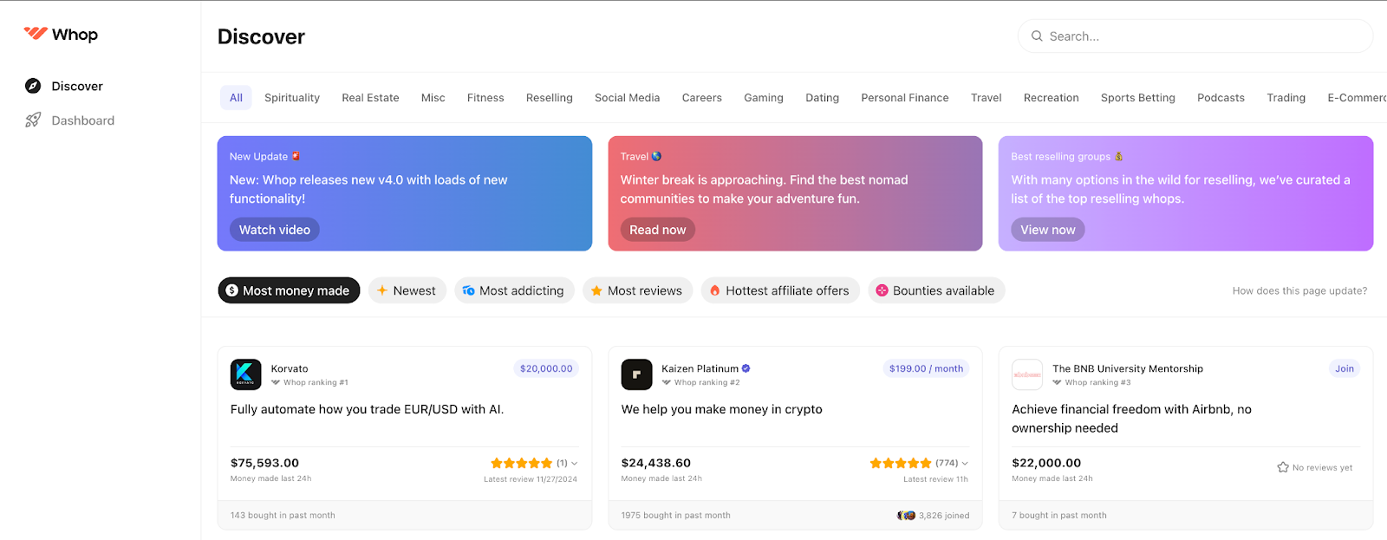Open the Podcasts category tab
Image resolution: width=1387 pixels, height=540 pixels.
coord(1221,98)
